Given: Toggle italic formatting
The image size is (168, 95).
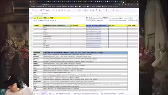Looking at the screenshot, I should pyautogui.click(x=88, y=10).
